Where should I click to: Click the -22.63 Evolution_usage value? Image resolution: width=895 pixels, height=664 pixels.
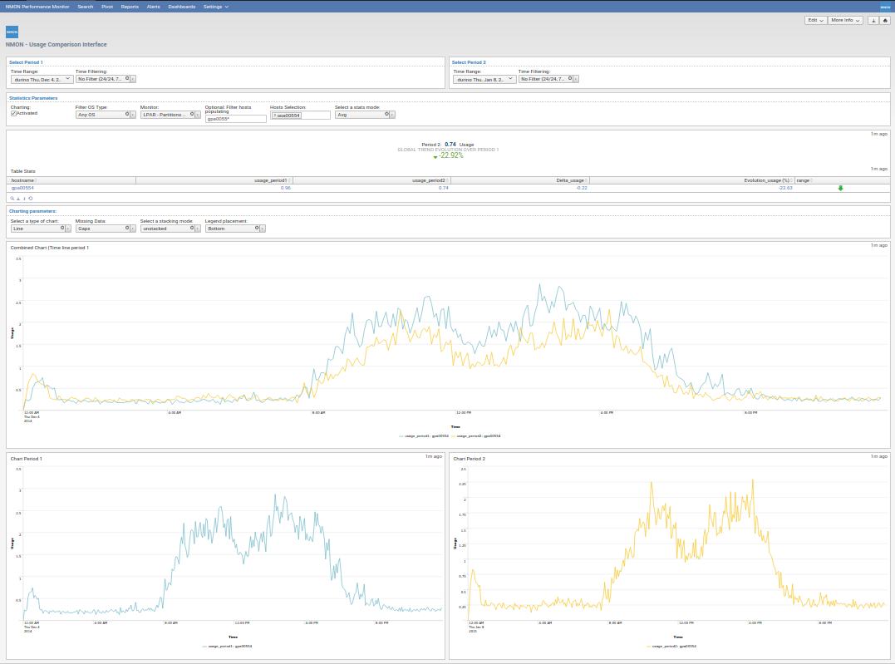coord(785,188)
